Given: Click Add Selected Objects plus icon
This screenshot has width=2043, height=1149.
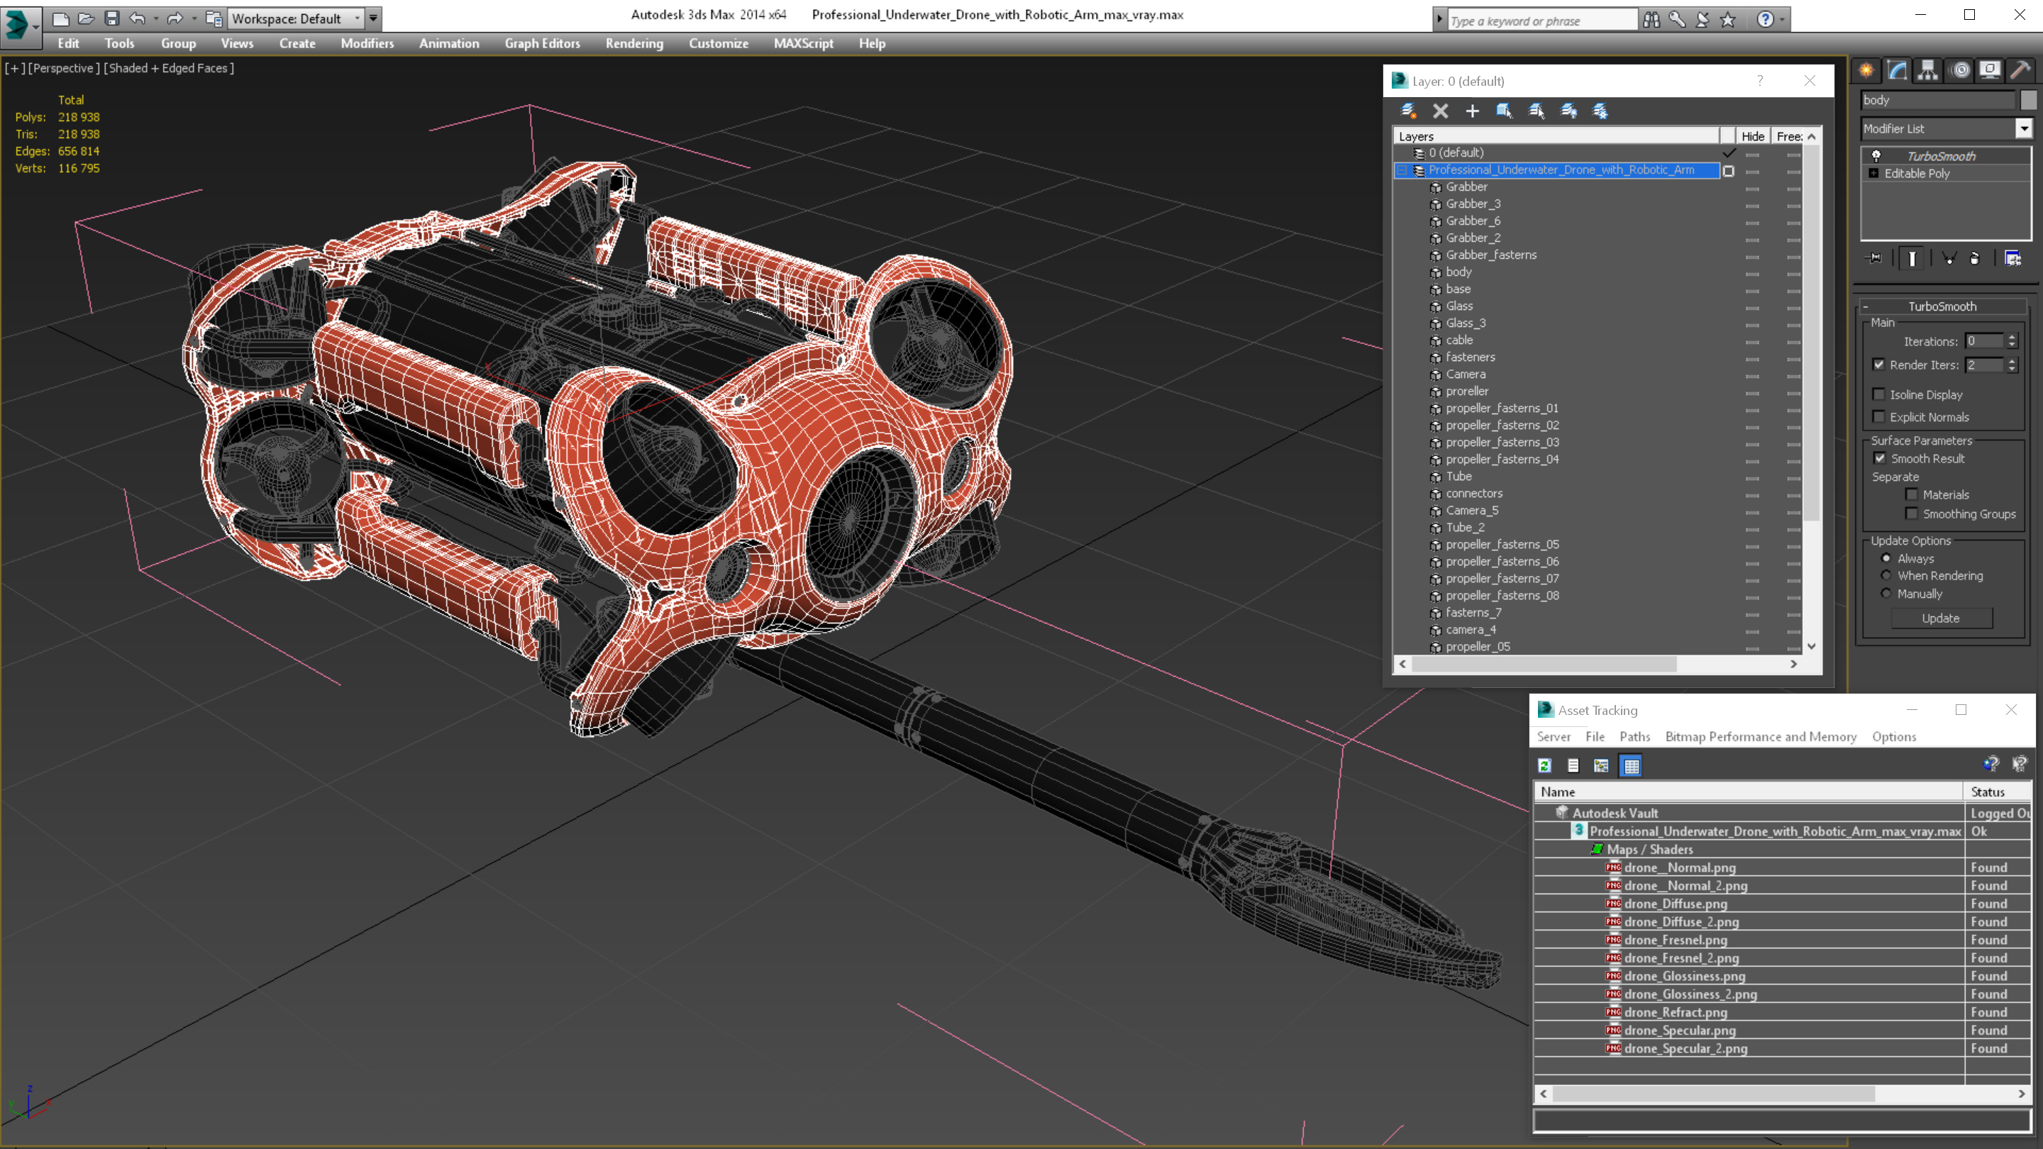Looking at the screenshot, I should 1472,111.
